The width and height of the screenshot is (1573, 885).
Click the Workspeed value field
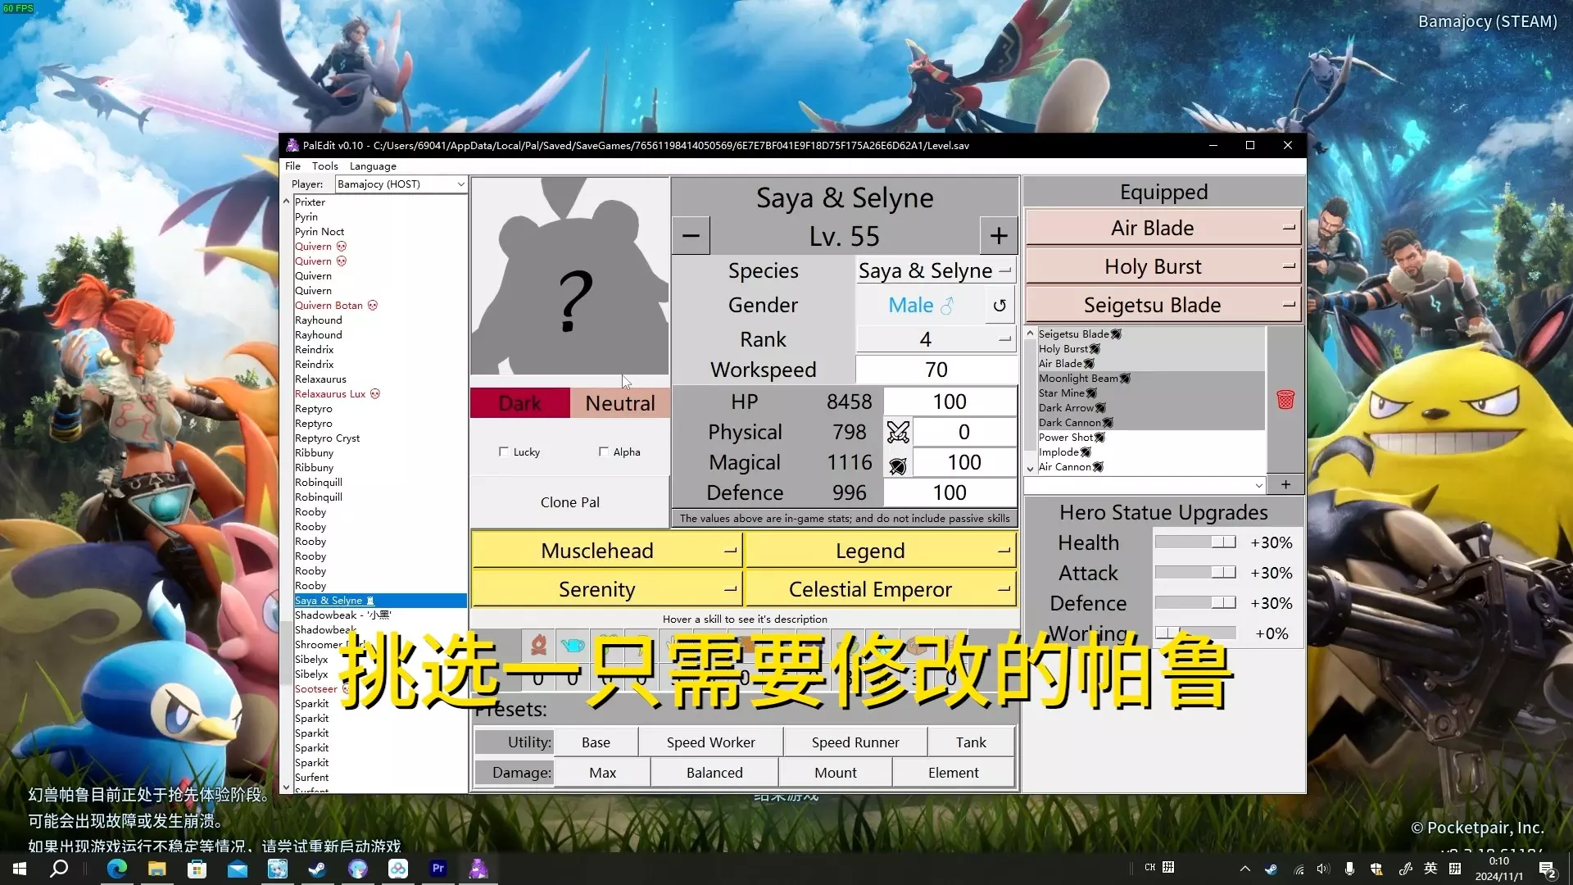(x=936, y=370)
